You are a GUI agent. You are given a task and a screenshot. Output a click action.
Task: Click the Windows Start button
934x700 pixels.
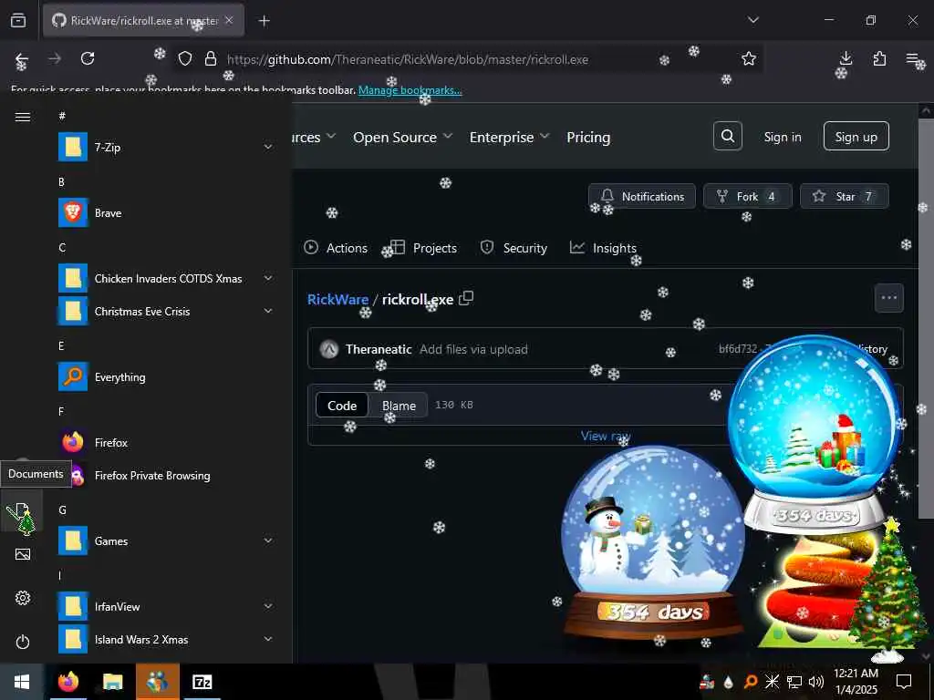coord(22,682)
